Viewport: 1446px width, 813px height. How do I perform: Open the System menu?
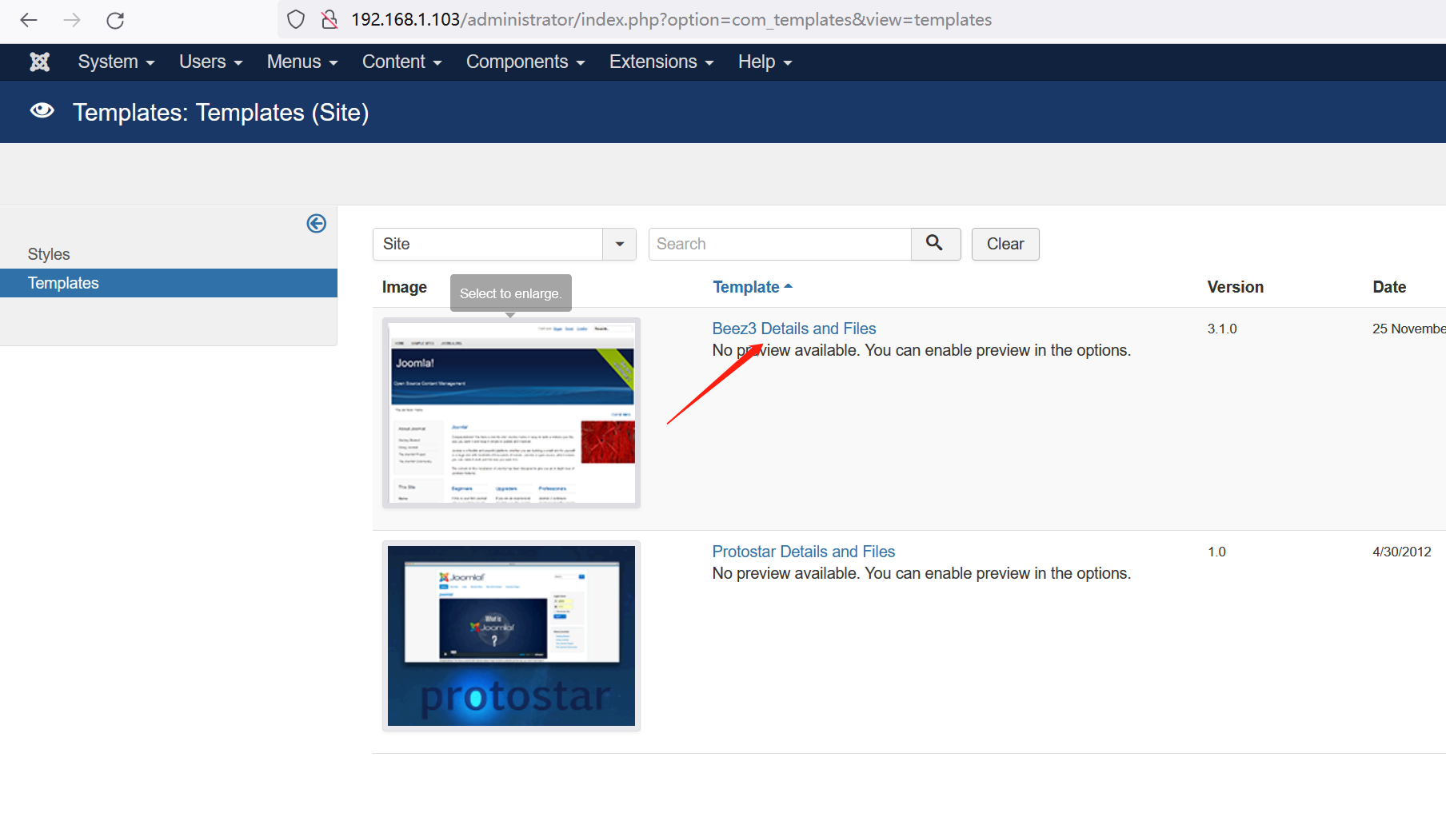(117, 62)
